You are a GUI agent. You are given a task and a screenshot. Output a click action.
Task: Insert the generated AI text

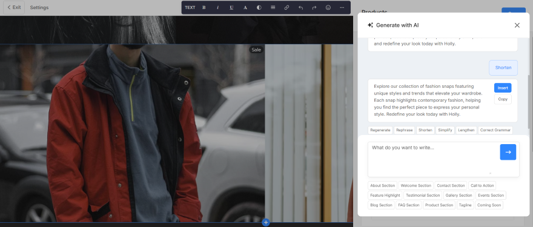[503, 88]
